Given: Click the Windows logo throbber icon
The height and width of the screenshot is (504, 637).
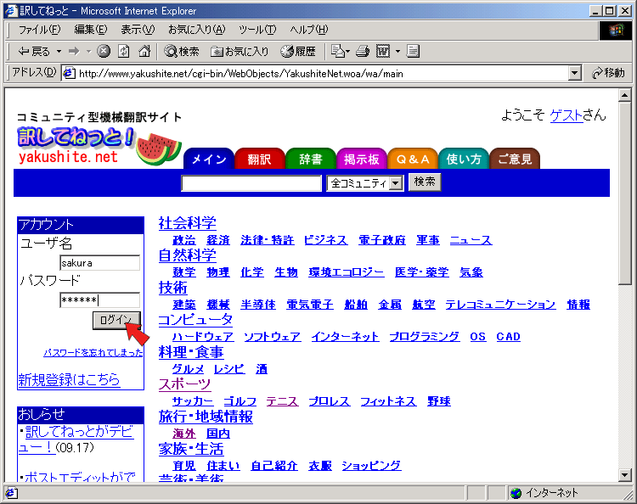Looking at the screenshot, I should [616, 31].
